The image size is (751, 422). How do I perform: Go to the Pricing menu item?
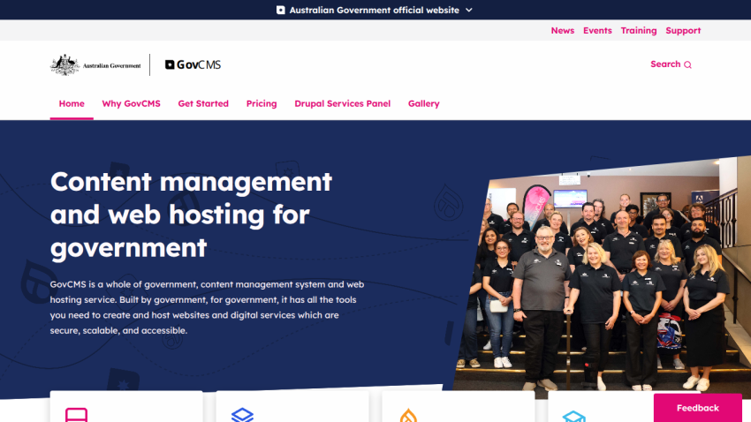[x=262, y=104]
